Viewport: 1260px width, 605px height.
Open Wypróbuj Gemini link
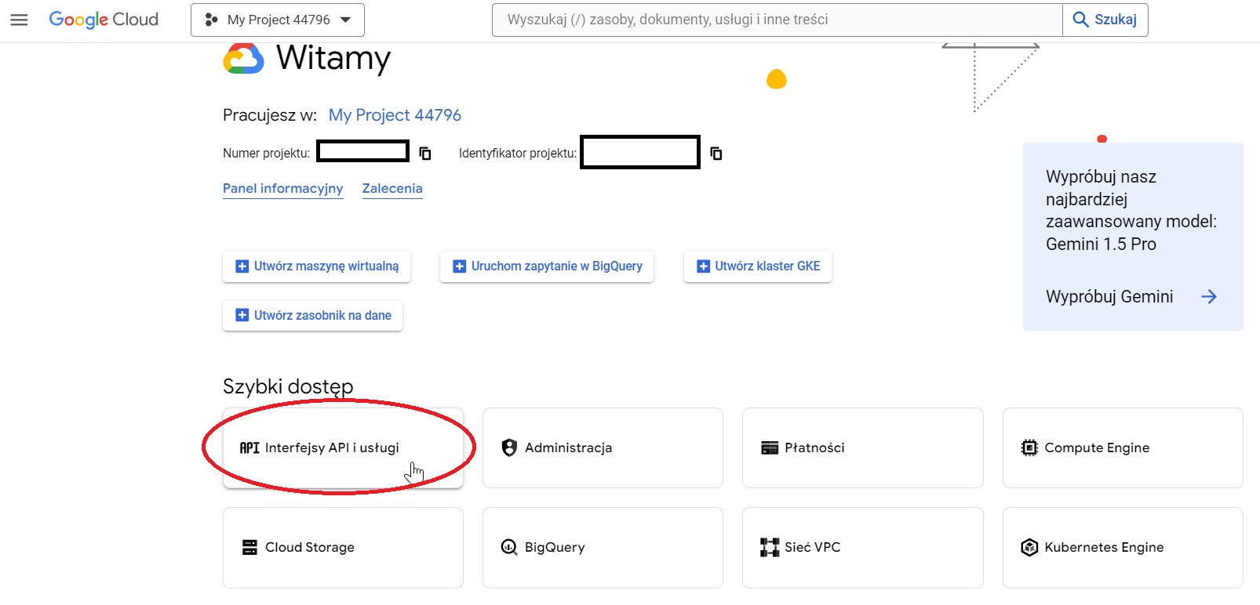[1109, 296]
